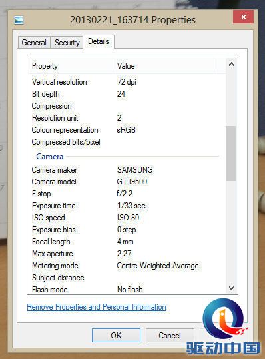The image size is (265, 359).
Task: Select the ISO speed row
Action: (x=127, y=218)
